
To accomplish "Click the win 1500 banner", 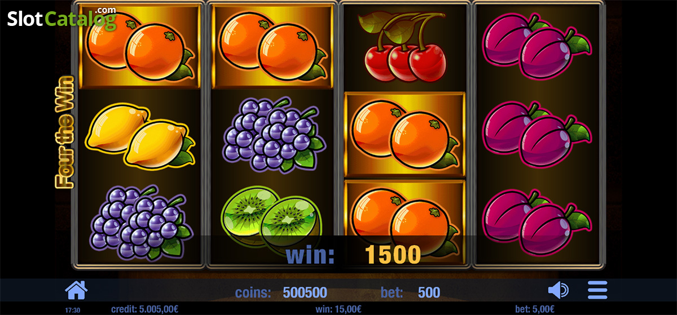I will click(353, 255).
